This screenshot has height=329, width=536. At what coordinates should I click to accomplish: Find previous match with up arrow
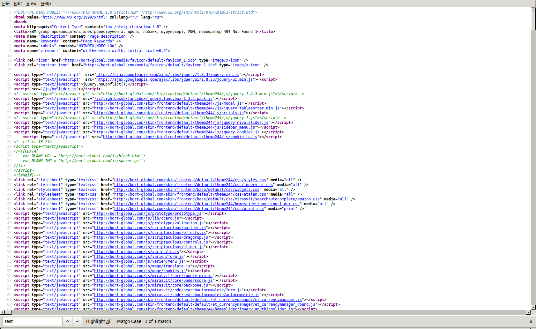coord(67,321)
